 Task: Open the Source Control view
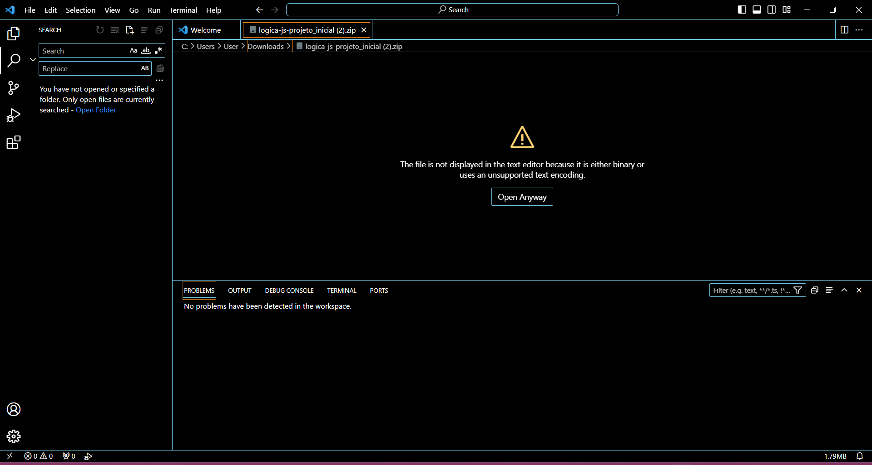click(x=14, y=88)
